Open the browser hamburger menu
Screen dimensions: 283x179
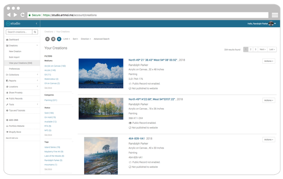click(275, 15)
